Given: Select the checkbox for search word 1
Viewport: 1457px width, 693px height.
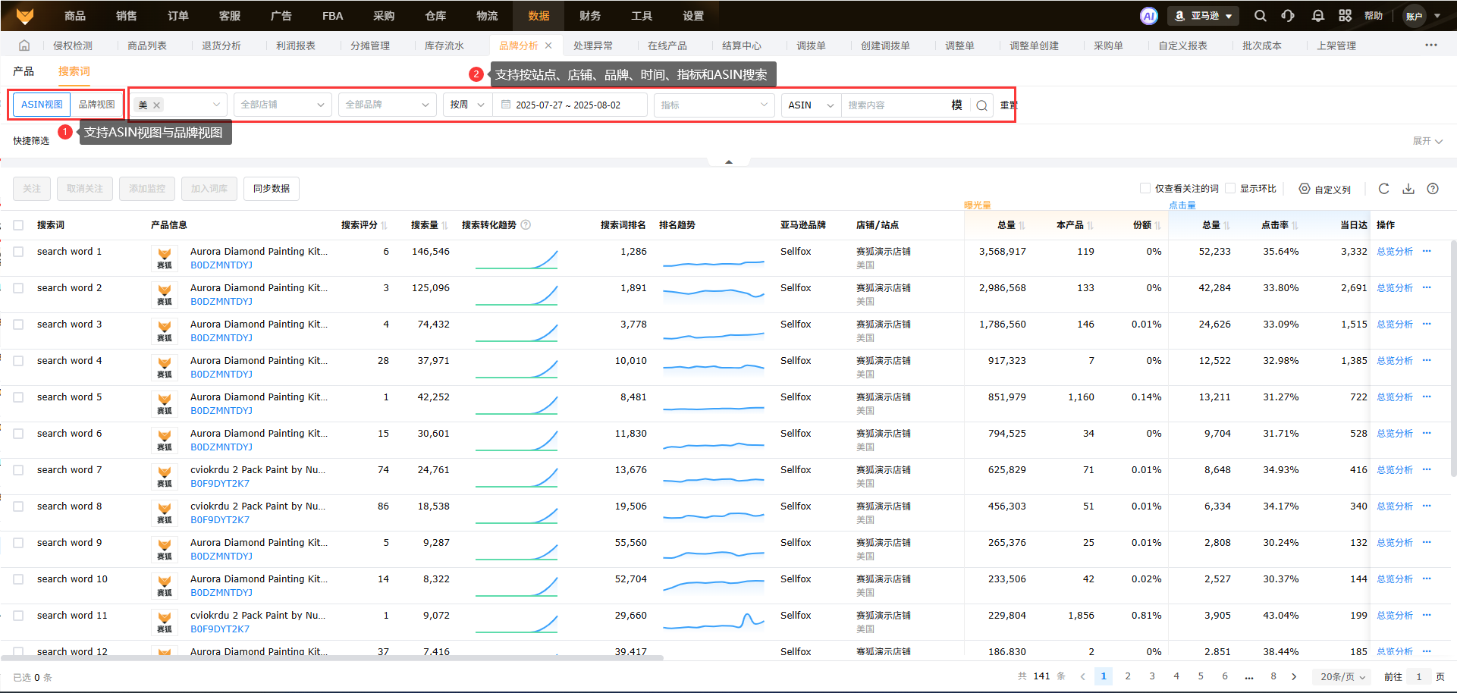Looking at the screenshot, I should click(18, 252).
